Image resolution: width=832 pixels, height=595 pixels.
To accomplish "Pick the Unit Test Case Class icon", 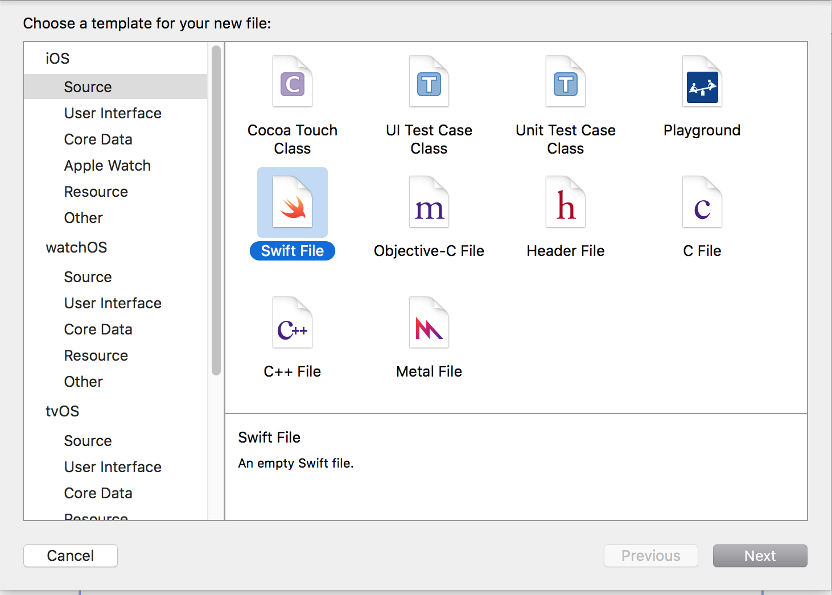I will tap(566, 81).
